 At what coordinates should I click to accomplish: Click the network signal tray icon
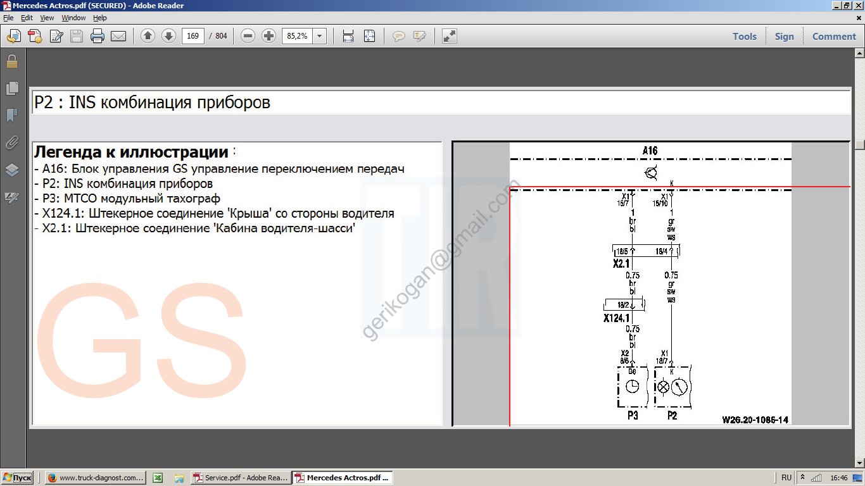tap(817, 478)
